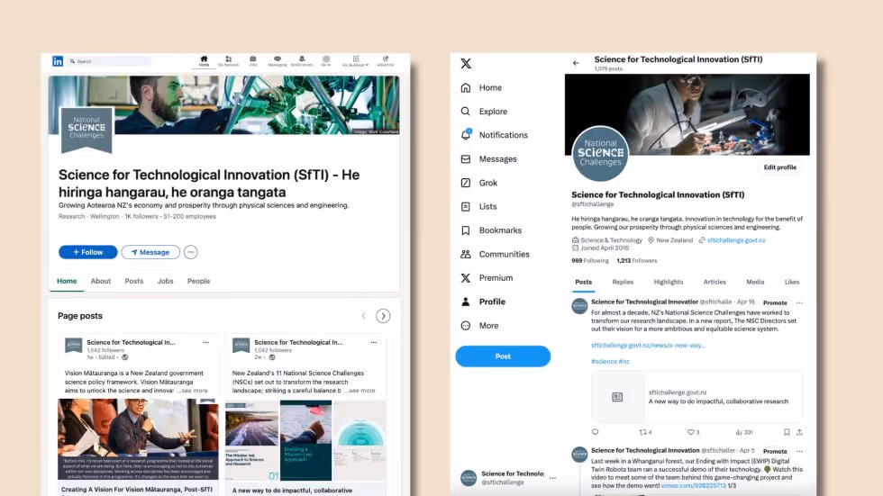Click the Message button on LinkedIn
The width and height of the screenshot is (883, 496).
click(x=150, y=252)
